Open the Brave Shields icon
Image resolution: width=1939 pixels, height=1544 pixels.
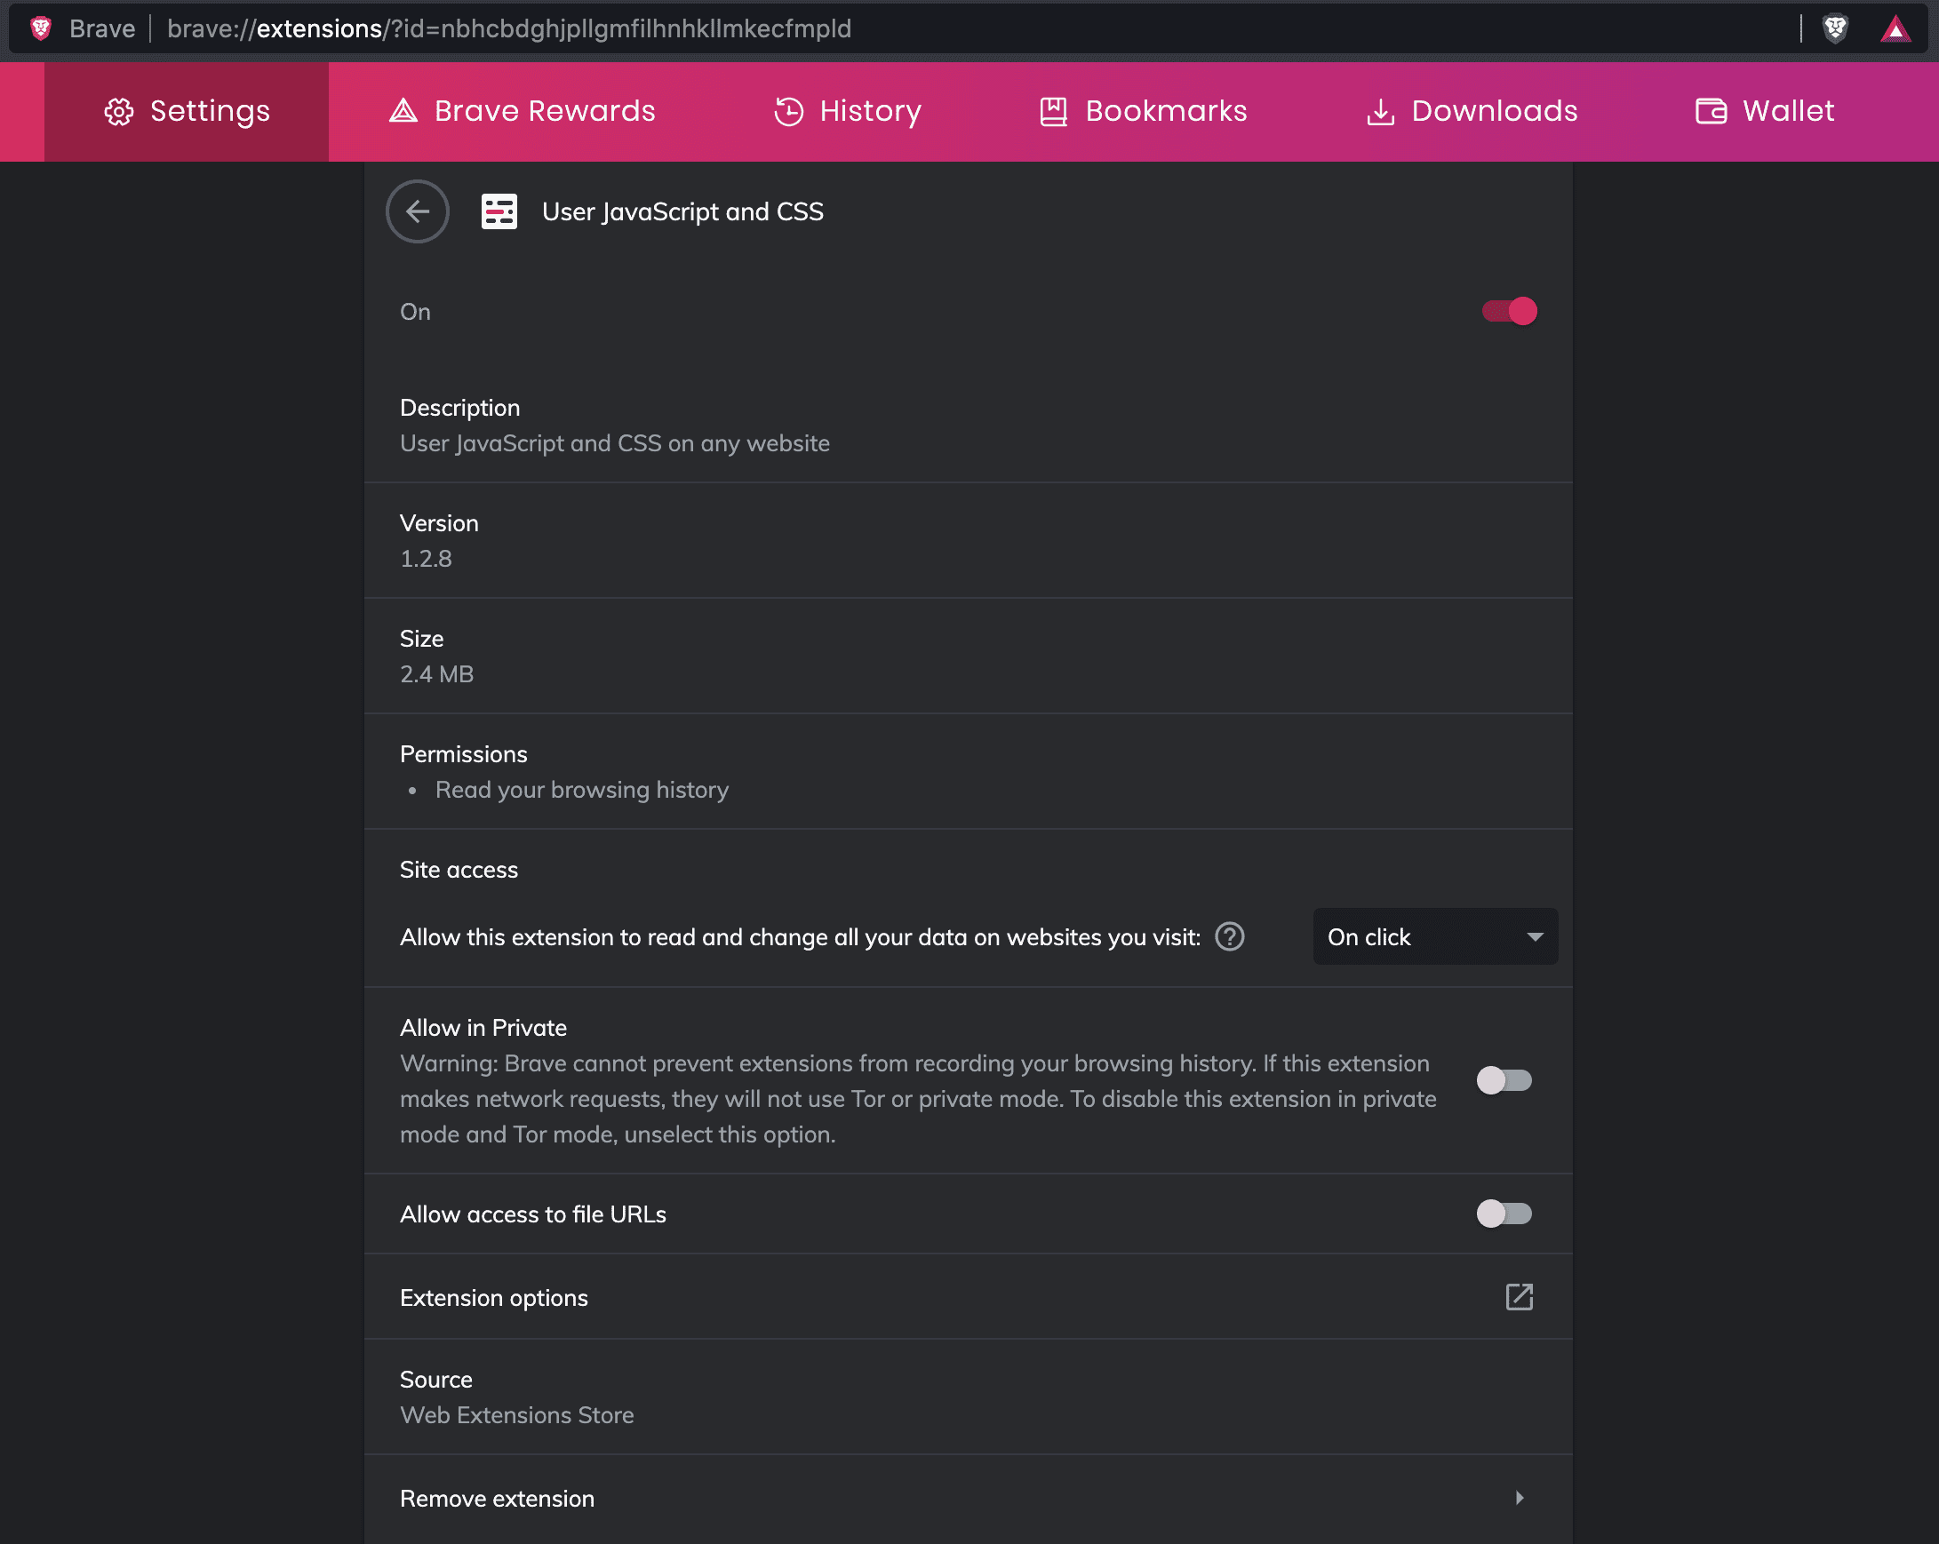(1835, 28)
